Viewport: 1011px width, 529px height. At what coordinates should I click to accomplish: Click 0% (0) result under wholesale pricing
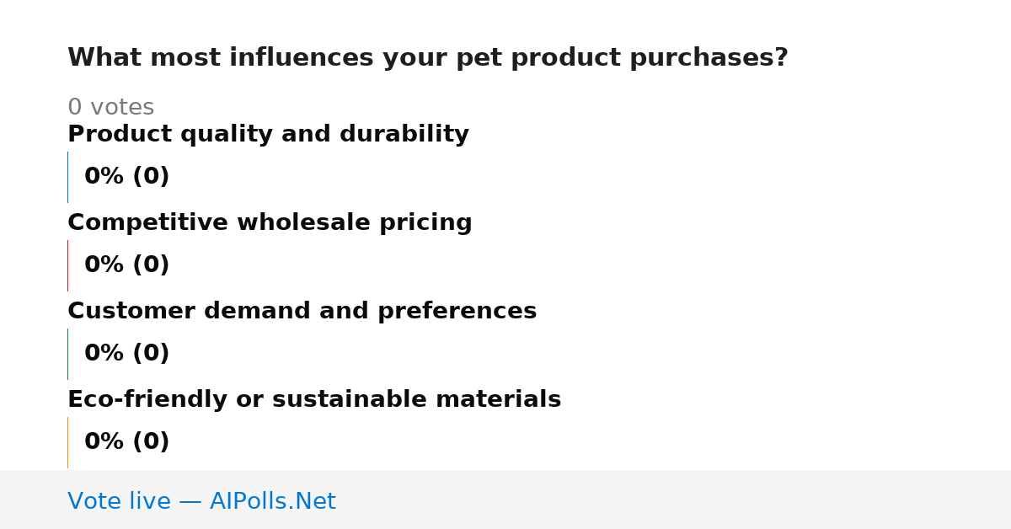(127, 265)
